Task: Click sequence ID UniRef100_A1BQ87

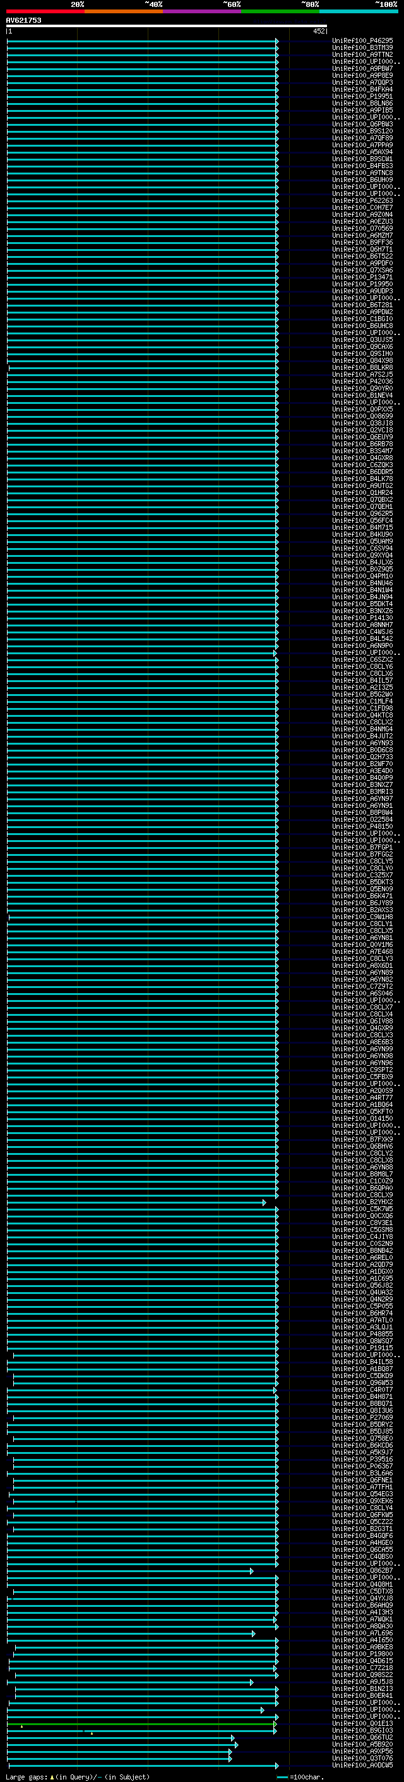Action: (x=362, y=1369)
